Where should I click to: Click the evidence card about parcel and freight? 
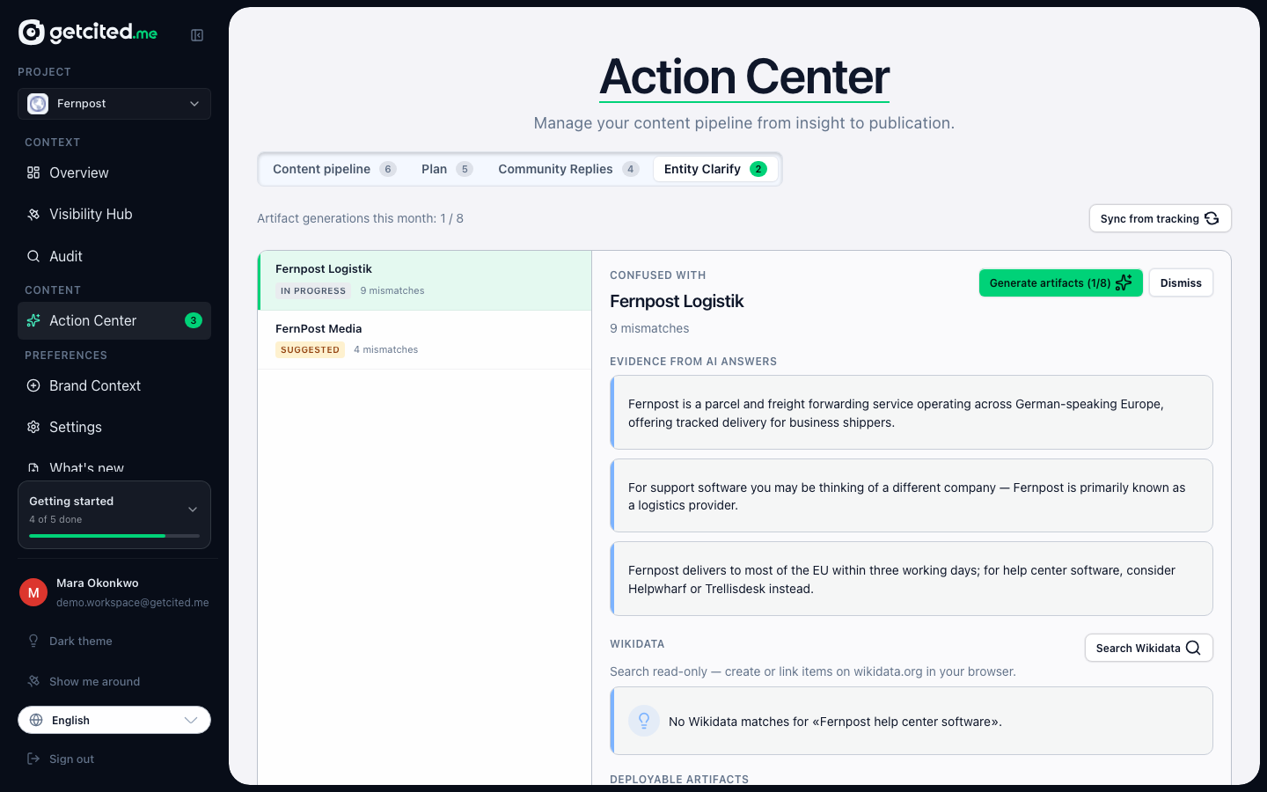pos(912,413)
